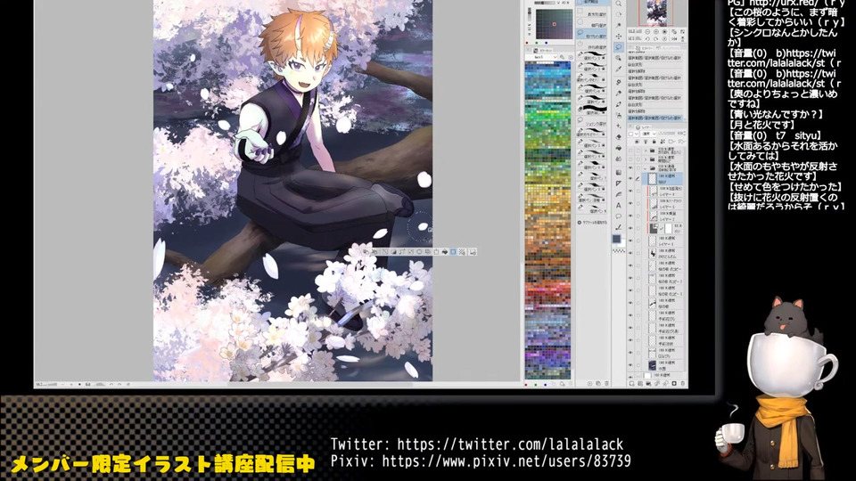
Task: Select the Gradient tool
Action: coord(619,172)
